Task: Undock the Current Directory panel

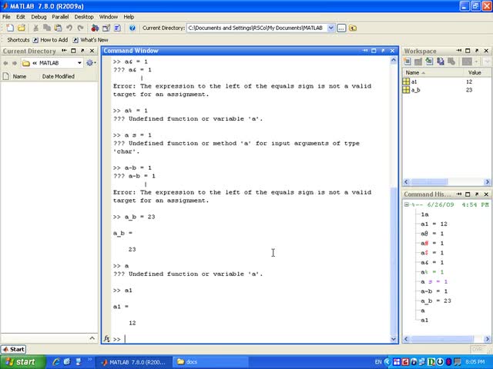Action: coord(82,51)
